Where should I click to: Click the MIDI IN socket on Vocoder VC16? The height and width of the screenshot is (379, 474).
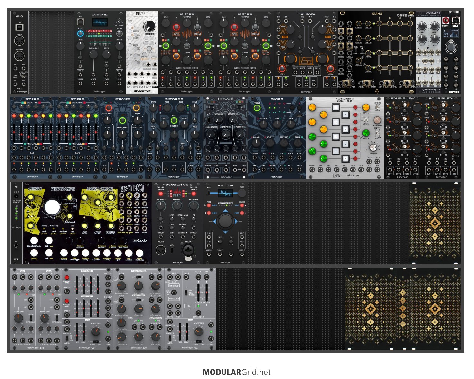pos(161,250)
